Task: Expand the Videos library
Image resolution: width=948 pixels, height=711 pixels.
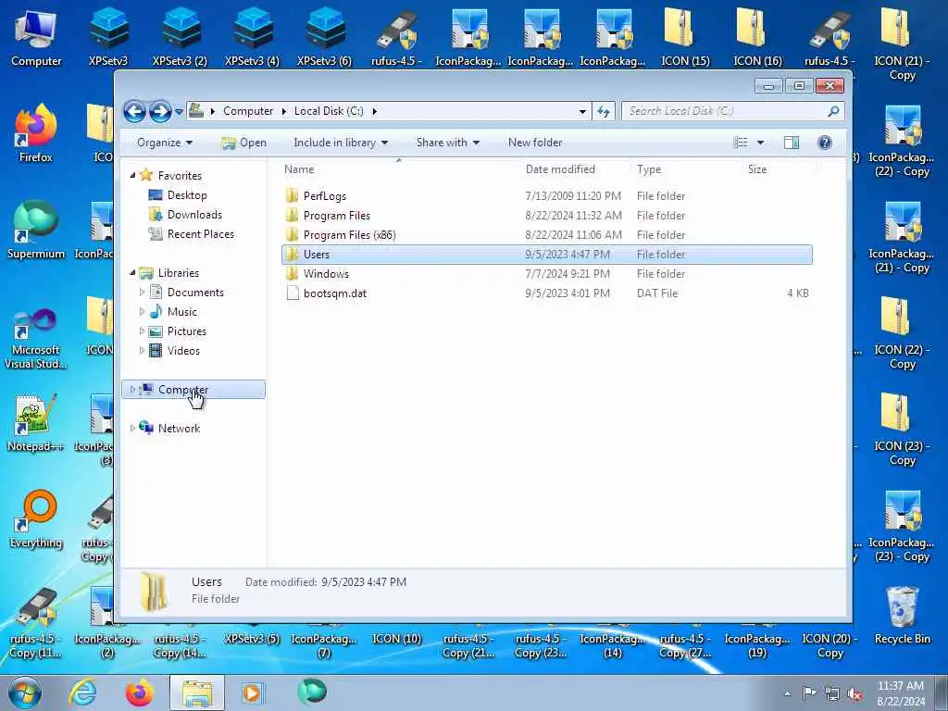Action: tap(142, 351)
